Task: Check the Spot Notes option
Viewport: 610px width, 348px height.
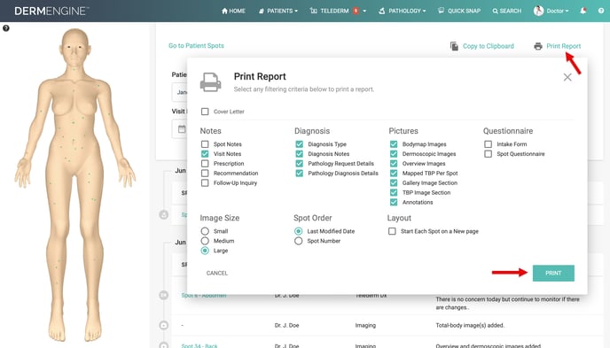Action: [205, 144]
